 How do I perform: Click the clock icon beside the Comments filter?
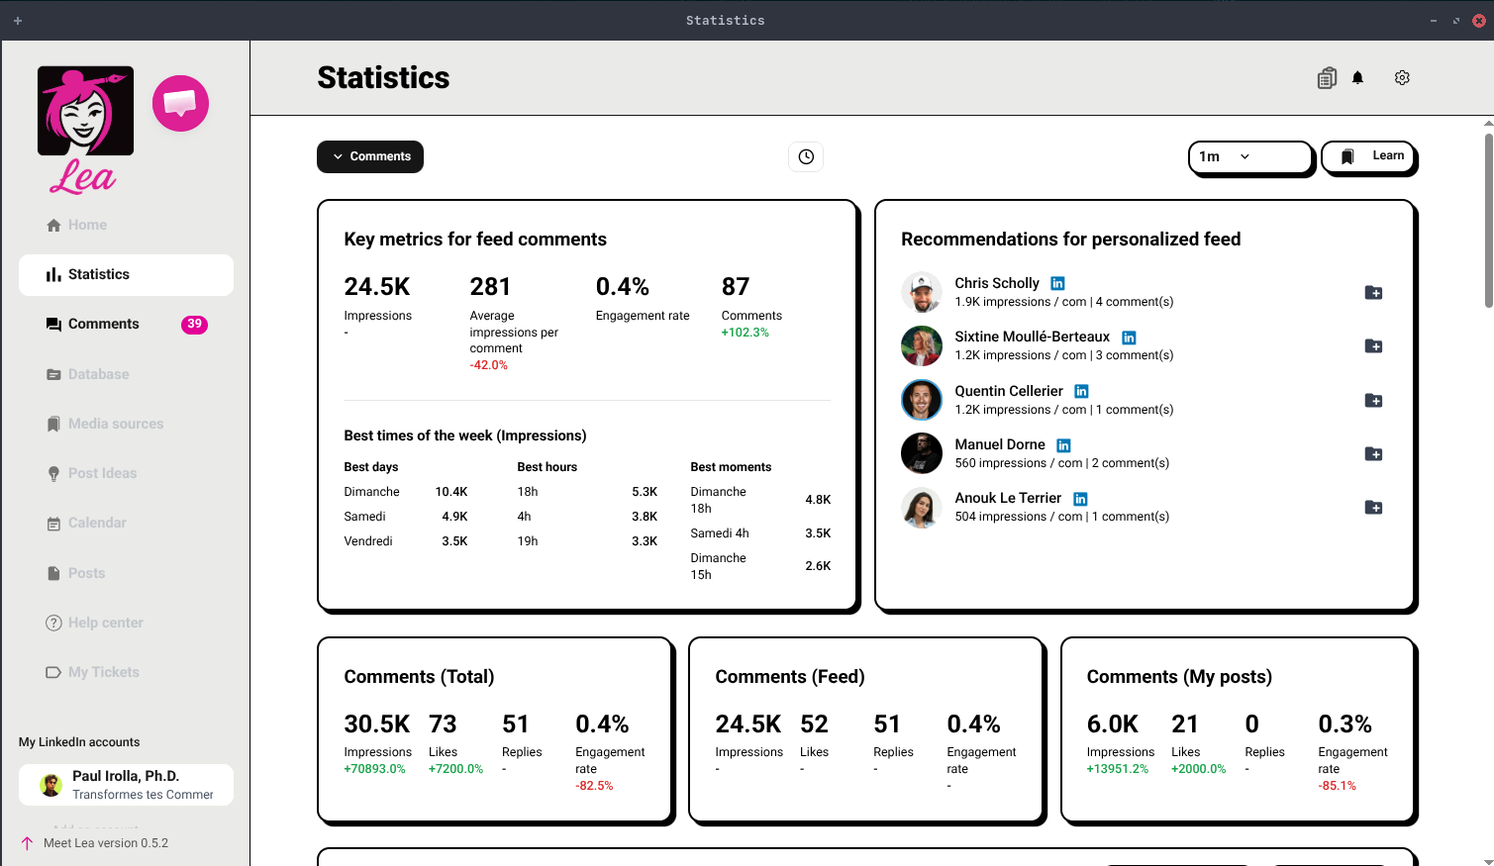point(805,156)
